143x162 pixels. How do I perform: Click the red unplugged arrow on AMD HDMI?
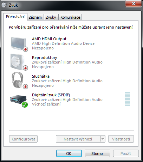point(25,49)
